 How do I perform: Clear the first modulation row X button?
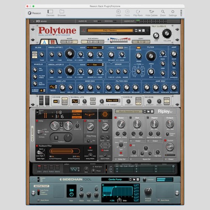pos(173,166)
